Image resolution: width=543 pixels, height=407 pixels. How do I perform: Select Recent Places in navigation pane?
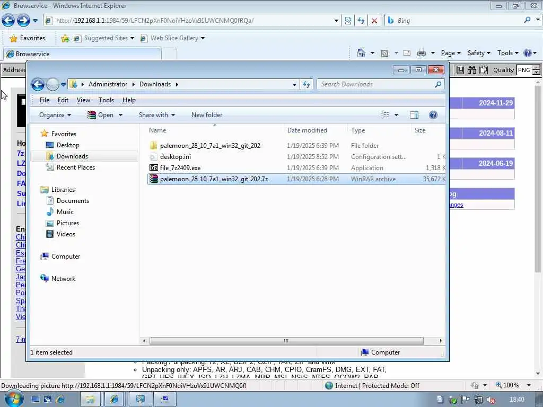click(75, 167)
